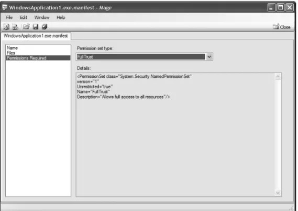
Task: Minimize the Mage window
Action: tap(271, 8)
